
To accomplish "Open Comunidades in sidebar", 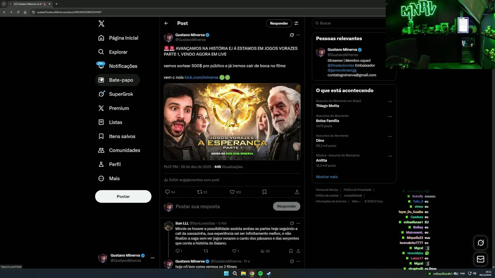I will 119,150.
